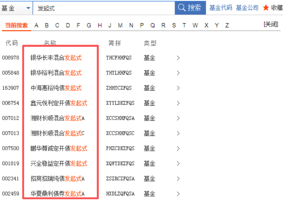Select the letter Q tab
The height and width of the screenshot is (203, 283).
[153, 25]
